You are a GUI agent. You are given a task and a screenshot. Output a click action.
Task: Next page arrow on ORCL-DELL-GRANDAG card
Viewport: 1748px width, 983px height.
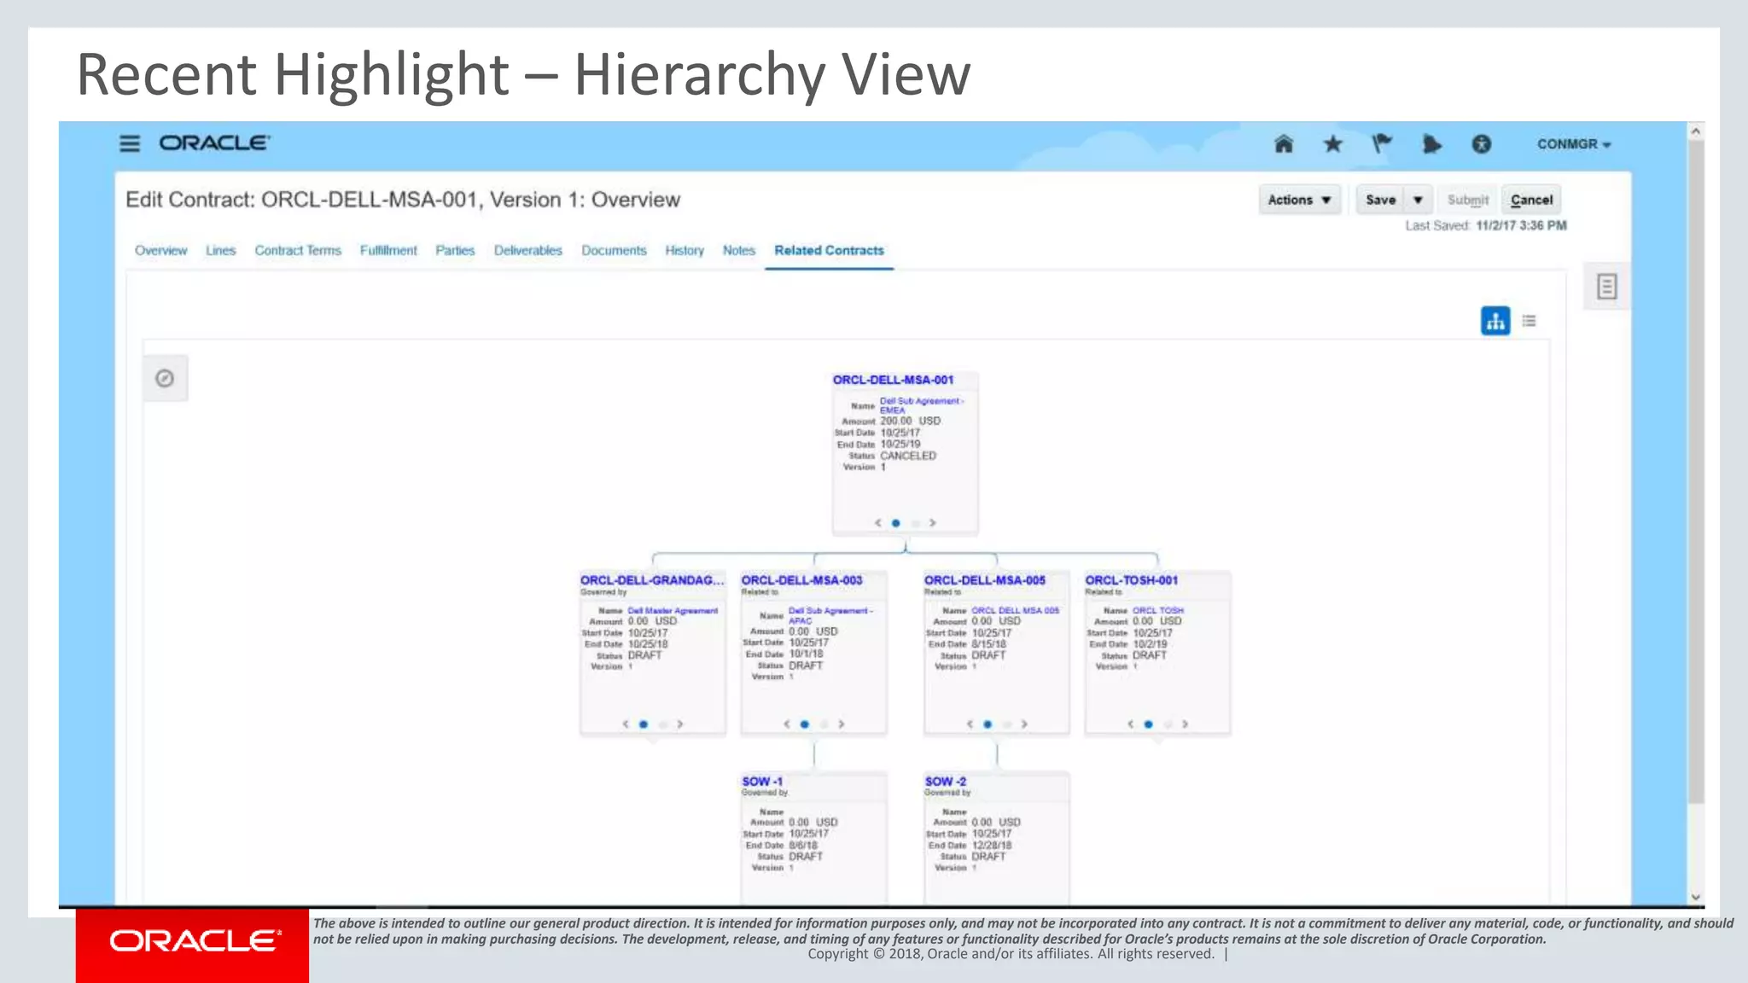(x=680, y=724)
